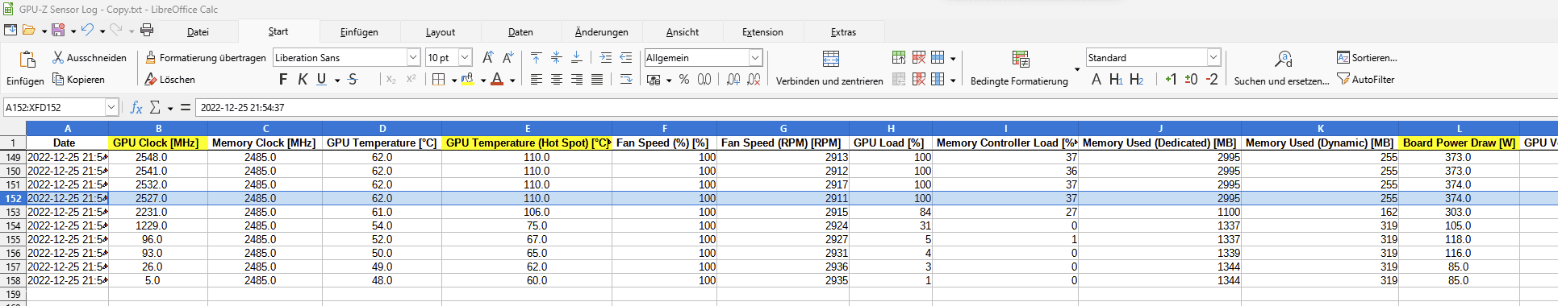
Task: Align cell text left
Action: 537,80
